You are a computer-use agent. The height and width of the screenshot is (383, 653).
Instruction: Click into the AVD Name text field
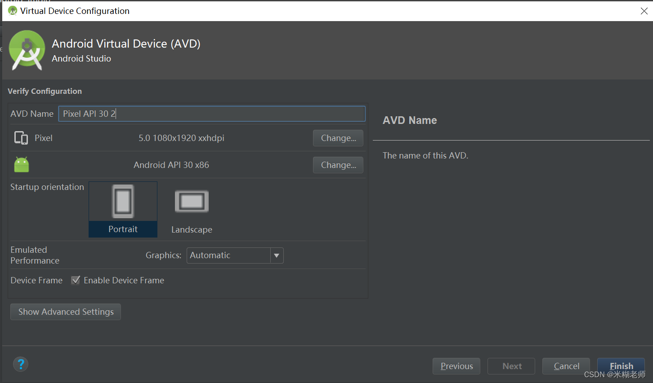click(x=212, y=114)
